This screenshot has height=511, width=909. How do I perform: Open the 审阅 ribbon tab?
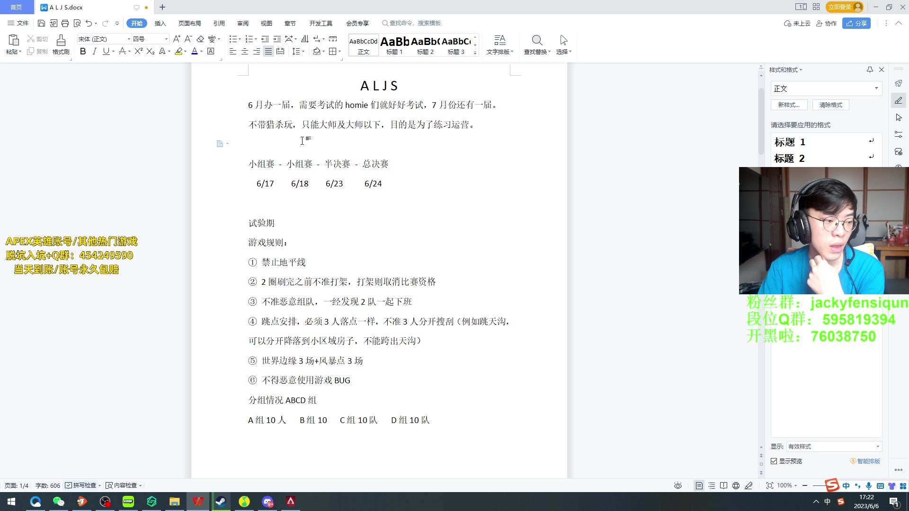(242, 23)
